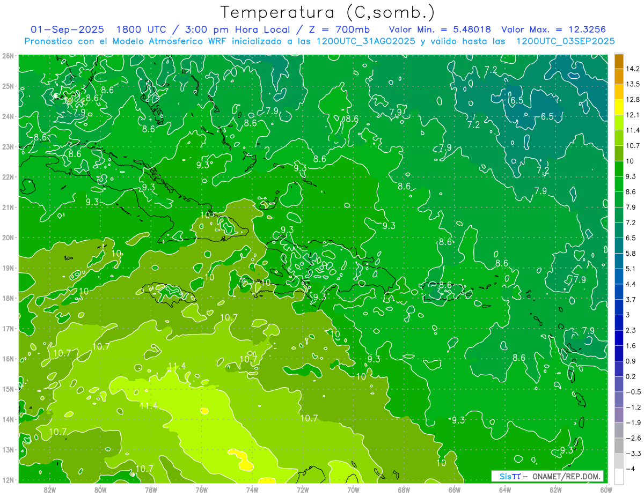Click the 66W longitude axis label
The image size is (644, 497).
click(x=454, y=489)
